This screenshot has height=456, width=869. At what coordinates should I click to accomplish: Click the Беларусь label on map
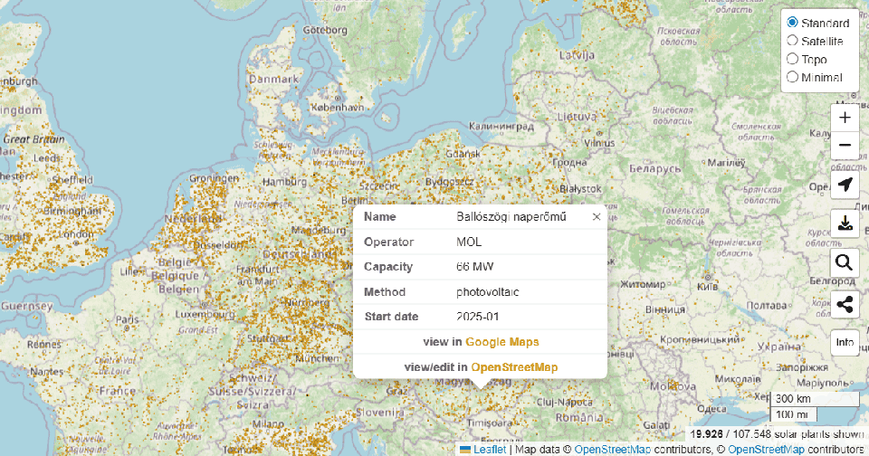coord(655,168)
